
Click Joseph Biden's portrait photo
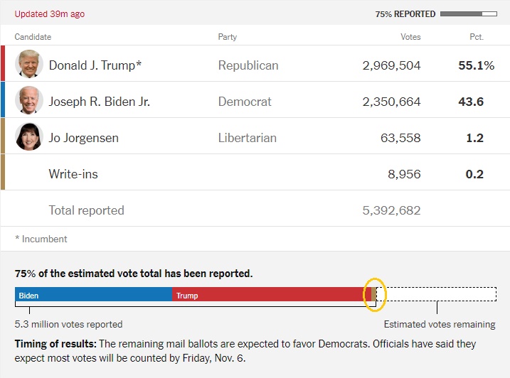click(29, 101)
